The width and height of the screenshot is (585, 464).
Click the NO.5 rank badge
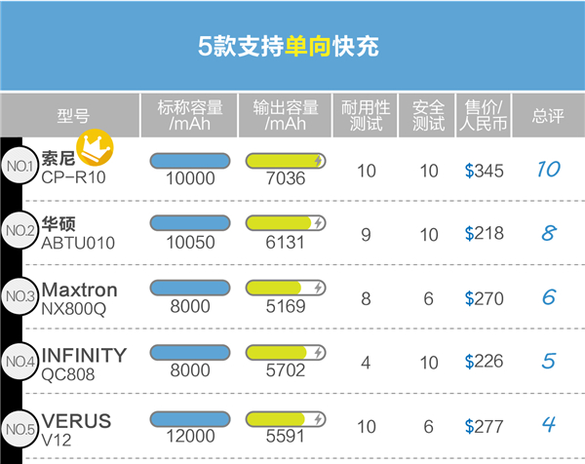pos(20,426)
